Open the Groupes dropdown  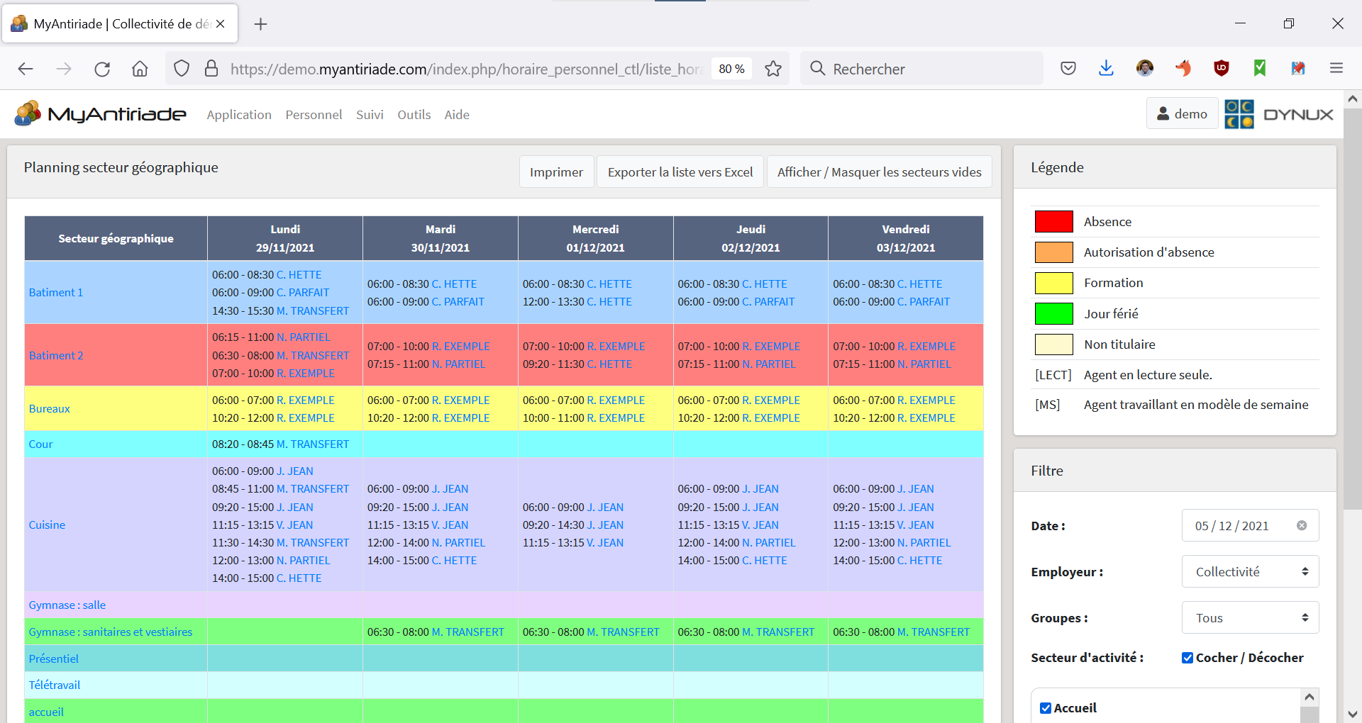click(1250, 617)
